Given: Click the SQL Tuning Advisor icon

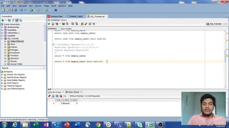Looking at the screenshot, I should click(67, 24).
